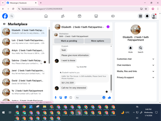This screenshot has height=121, width=161.
Task: Open conversation info purple icon
Action: click(x=108, y=27)
